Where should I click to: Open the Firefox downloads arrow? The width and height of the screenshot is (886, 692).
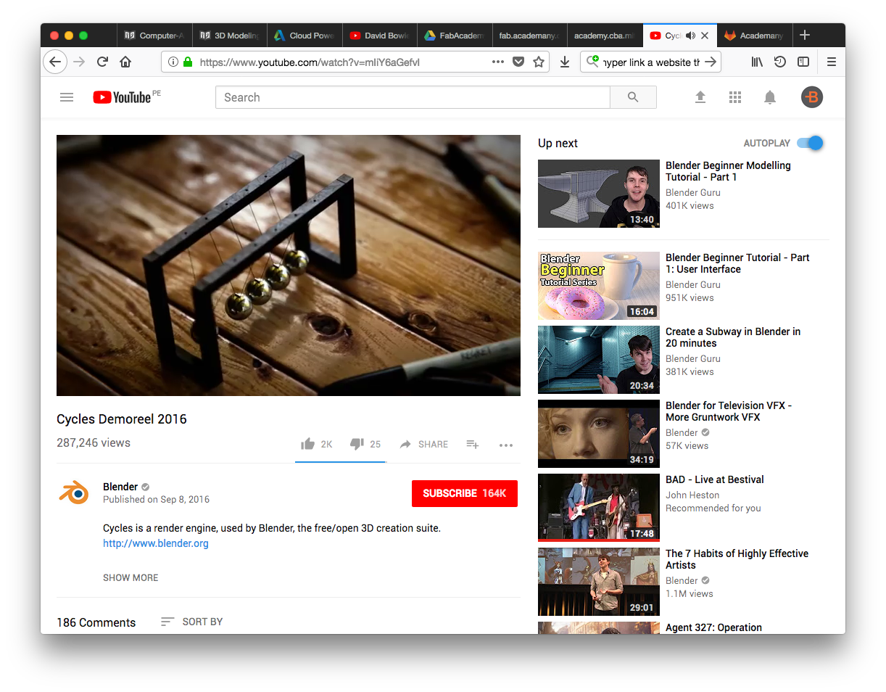565,62
